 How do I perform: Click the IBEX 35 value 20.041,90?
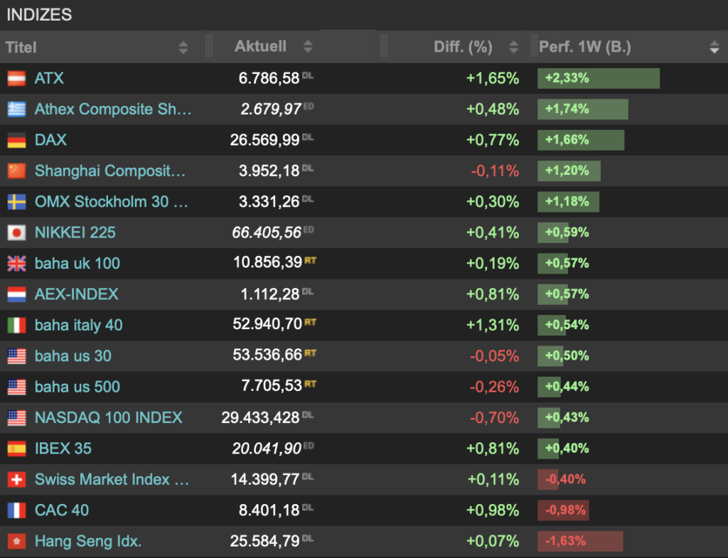[267, 449]
